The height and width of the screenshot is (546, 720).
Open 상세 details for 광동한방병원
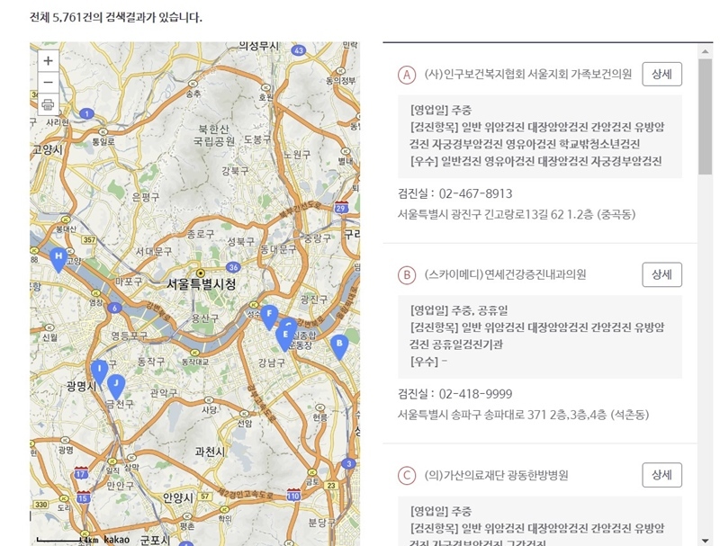[662, 474]
